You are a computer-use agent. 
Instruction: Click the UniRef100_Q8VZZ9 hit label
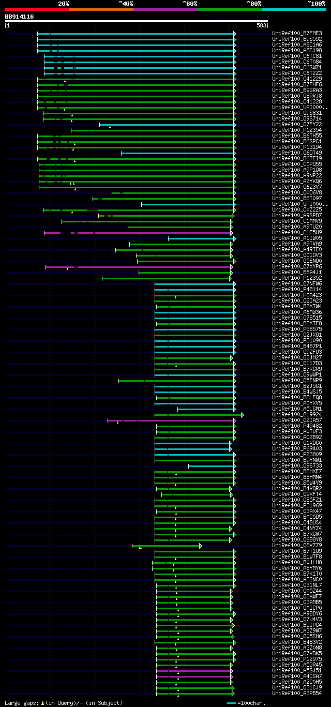(x=297, y=546)
